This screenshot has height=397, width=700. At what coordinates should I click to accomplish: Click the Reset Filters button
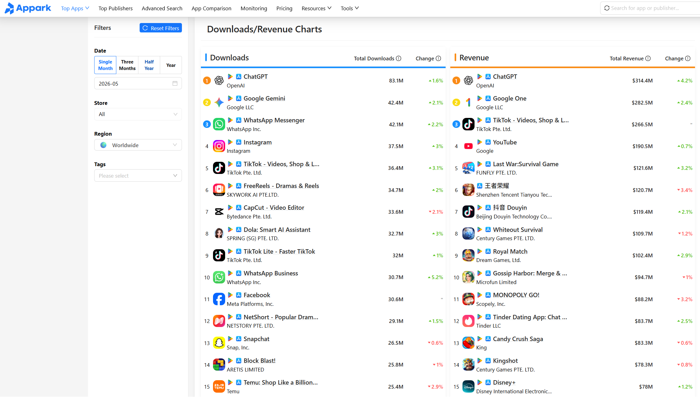[x=161, y=28]
